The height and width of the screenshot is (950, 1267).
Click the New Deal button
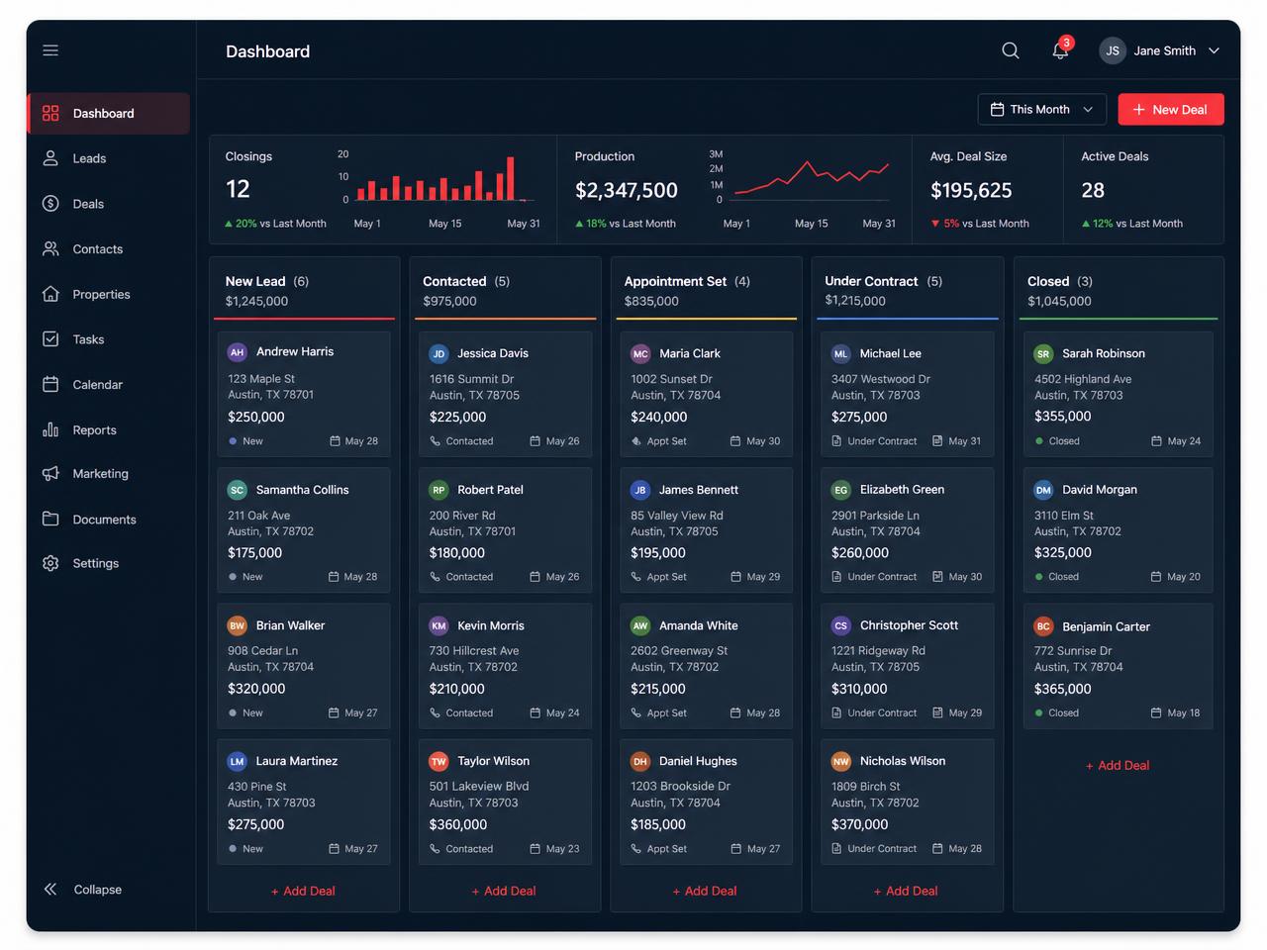tap(1171, 110)
